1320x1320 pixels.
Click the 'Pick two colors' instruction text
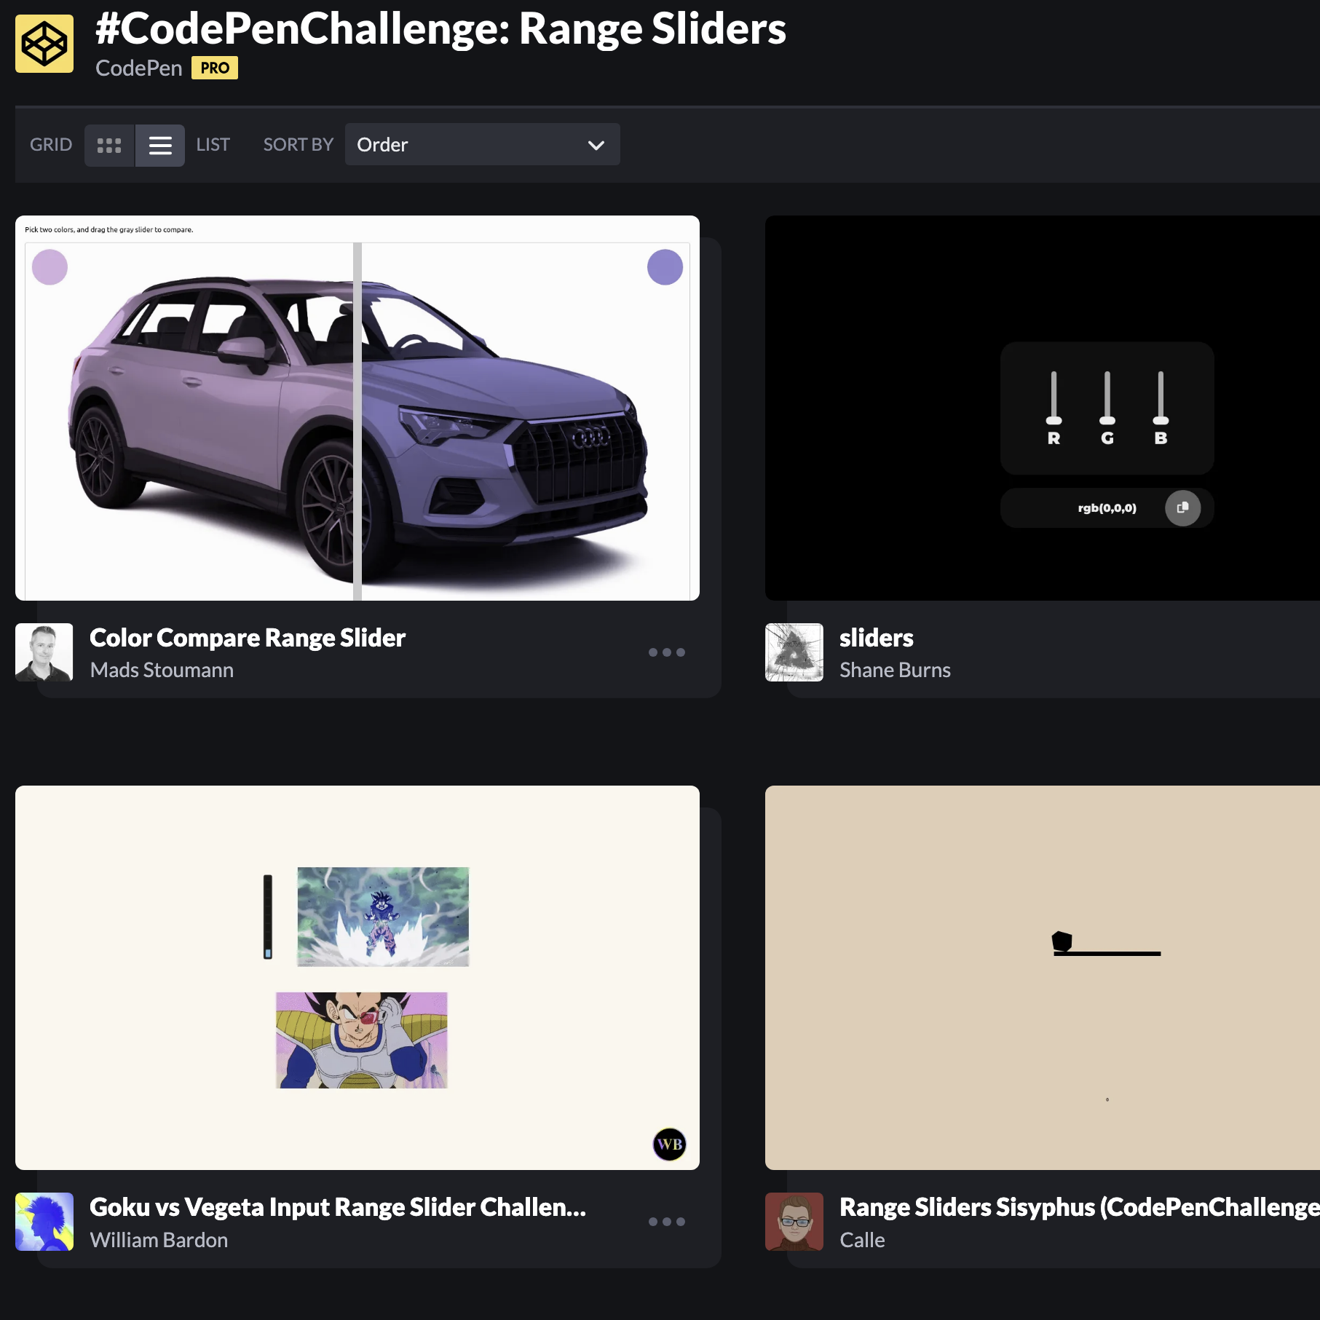109,229
